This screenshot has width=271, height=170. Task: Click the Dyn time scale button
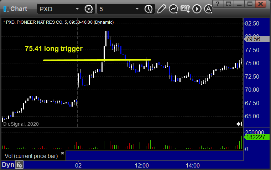point(8,165)
